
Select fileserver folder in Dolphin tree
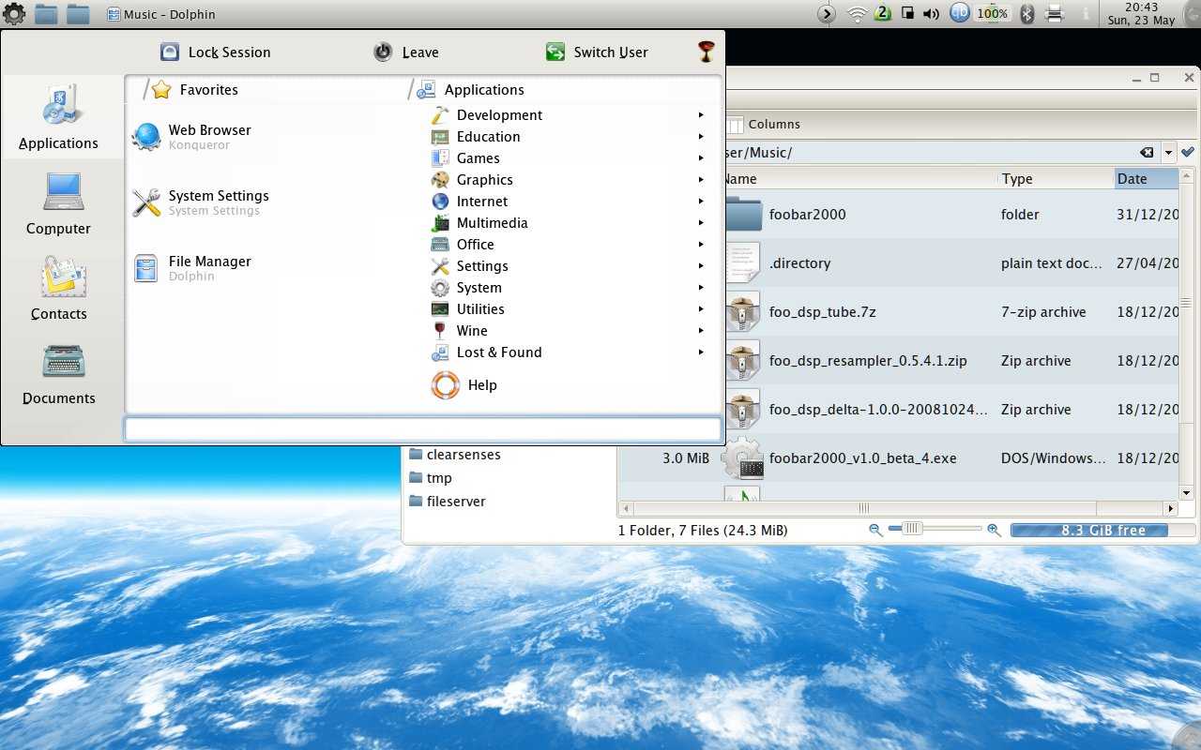coord(447,502)
